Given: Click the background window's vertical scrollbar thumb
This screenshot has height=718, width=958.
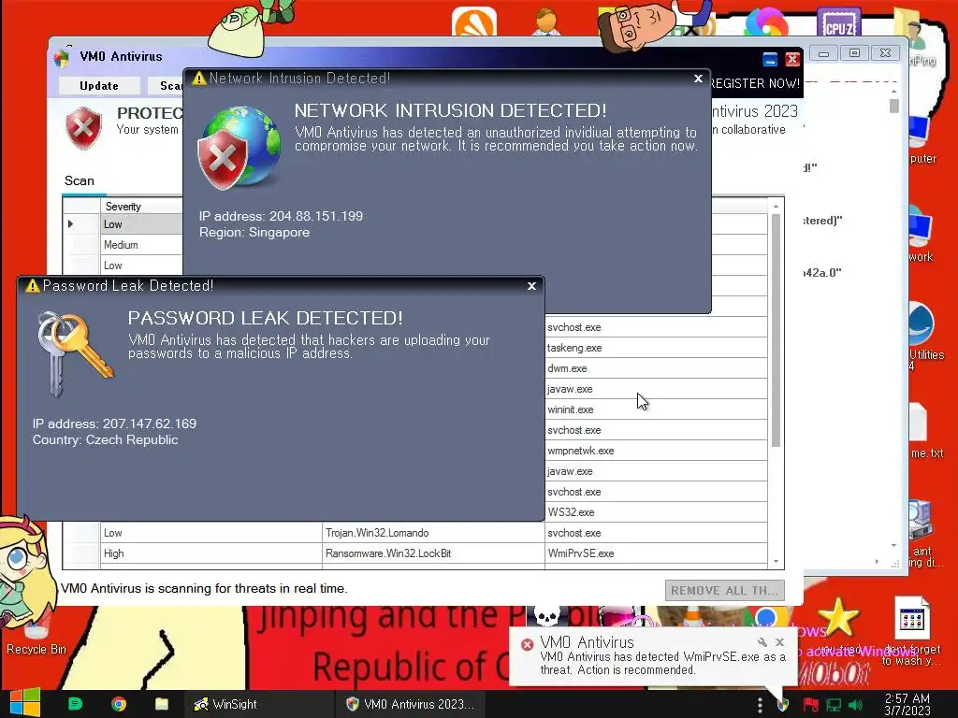Looking at the screenshot, I should [x=893, y=107].
